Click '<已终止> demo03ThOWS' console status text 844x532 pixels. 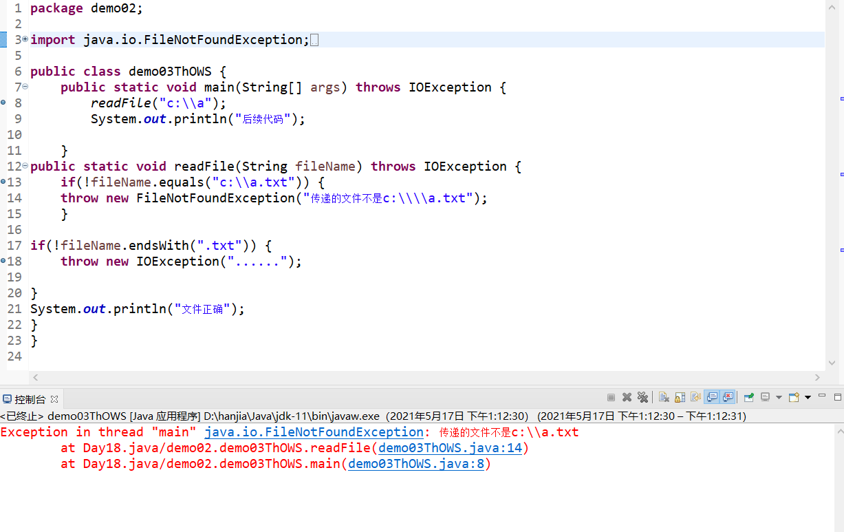pyautogui.click(x=63, y=416)
